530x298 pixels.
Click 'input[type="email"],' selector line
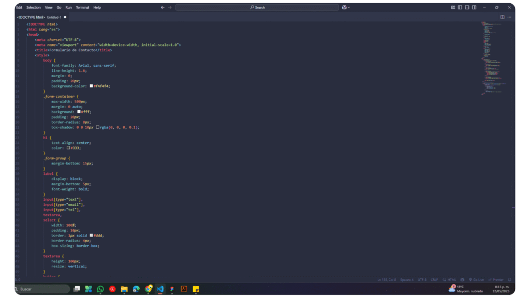click(64, 205)
